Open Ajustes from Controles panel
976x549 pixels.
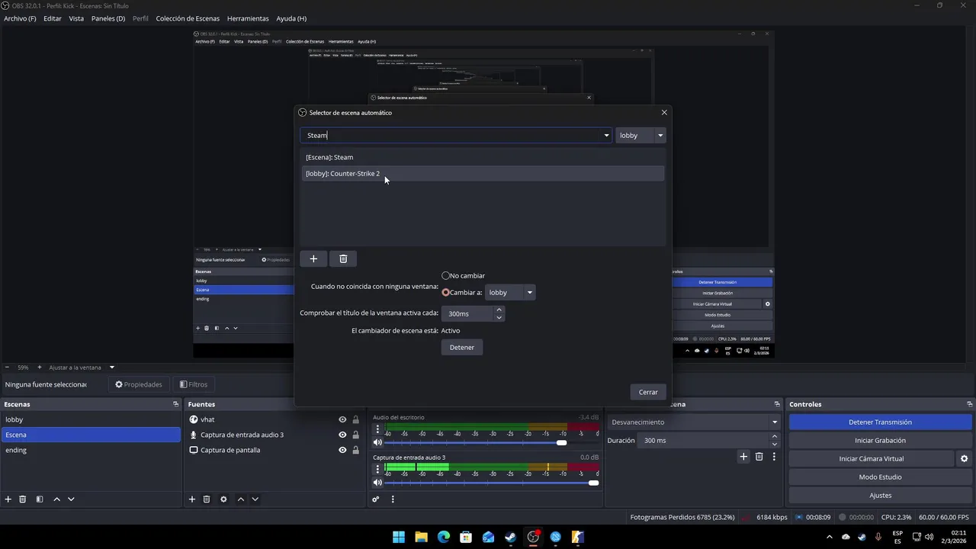(880, 495)
